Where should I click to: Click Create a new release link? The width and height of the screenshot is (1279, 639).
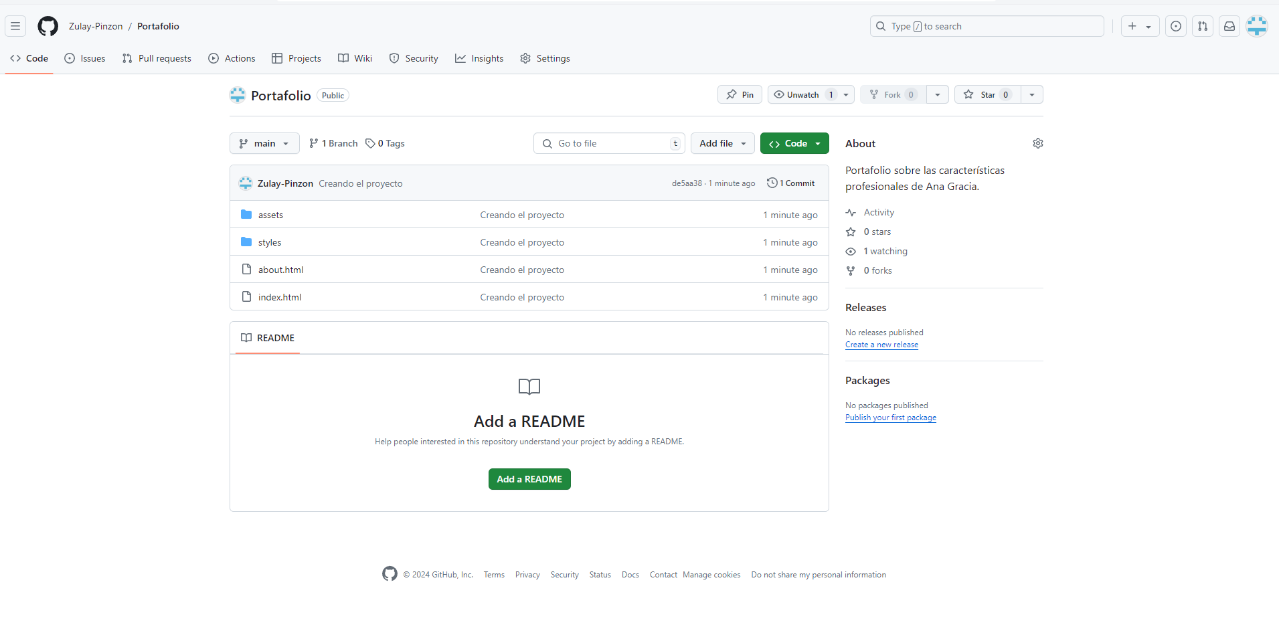tap(881, 345)
